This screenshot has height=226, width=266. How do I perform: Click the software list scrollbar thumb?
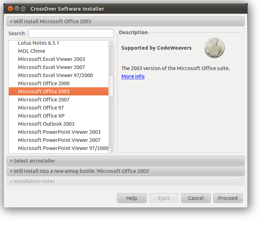click(112, 86)
